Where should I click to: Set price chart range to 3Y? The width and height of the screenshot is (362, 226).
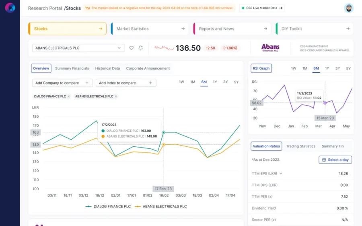225,82
